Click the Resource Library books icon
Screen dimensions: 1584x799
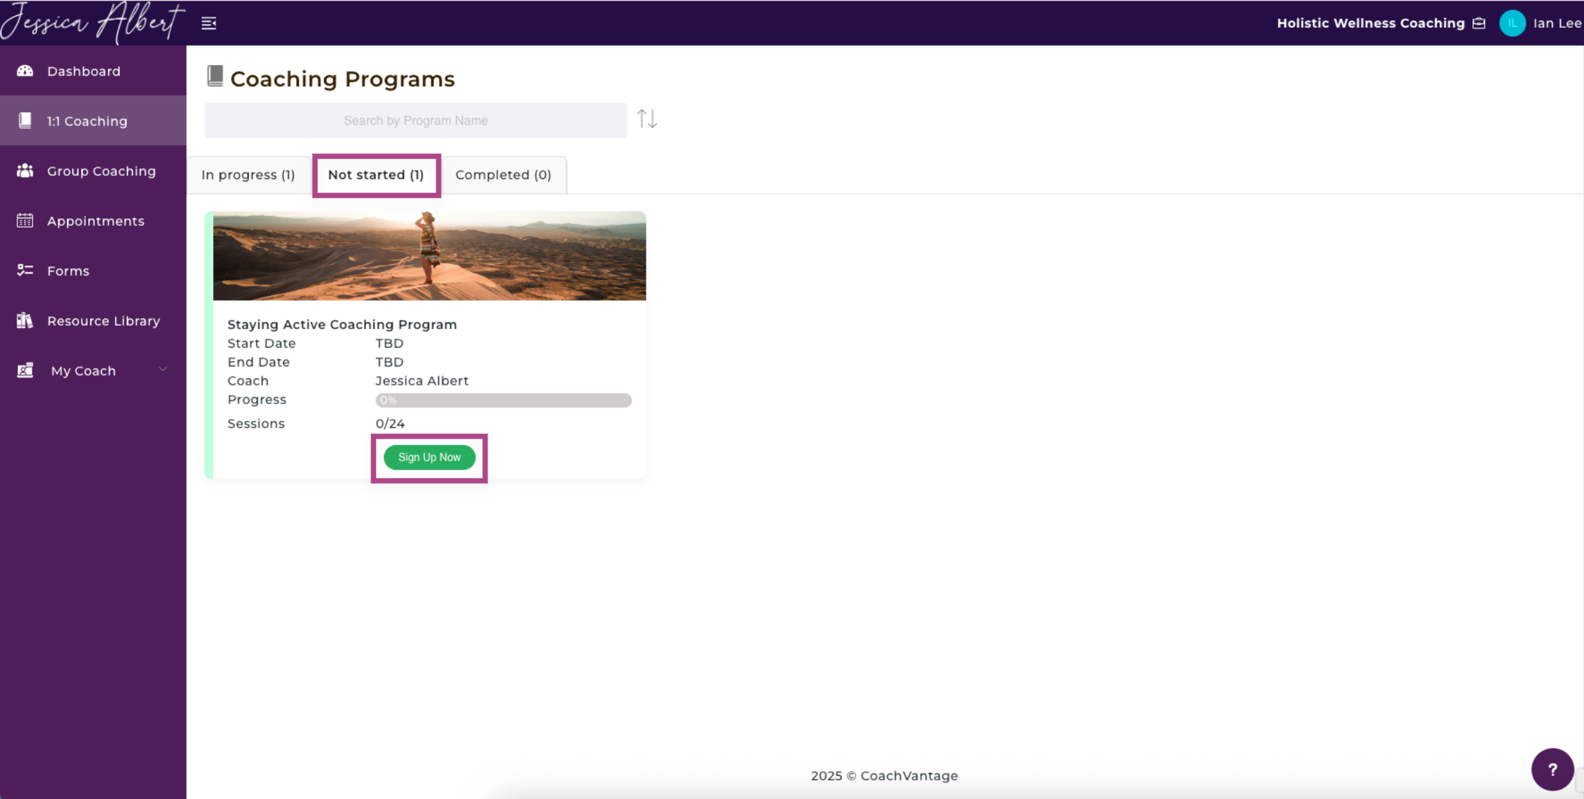[x=25, y=321]
